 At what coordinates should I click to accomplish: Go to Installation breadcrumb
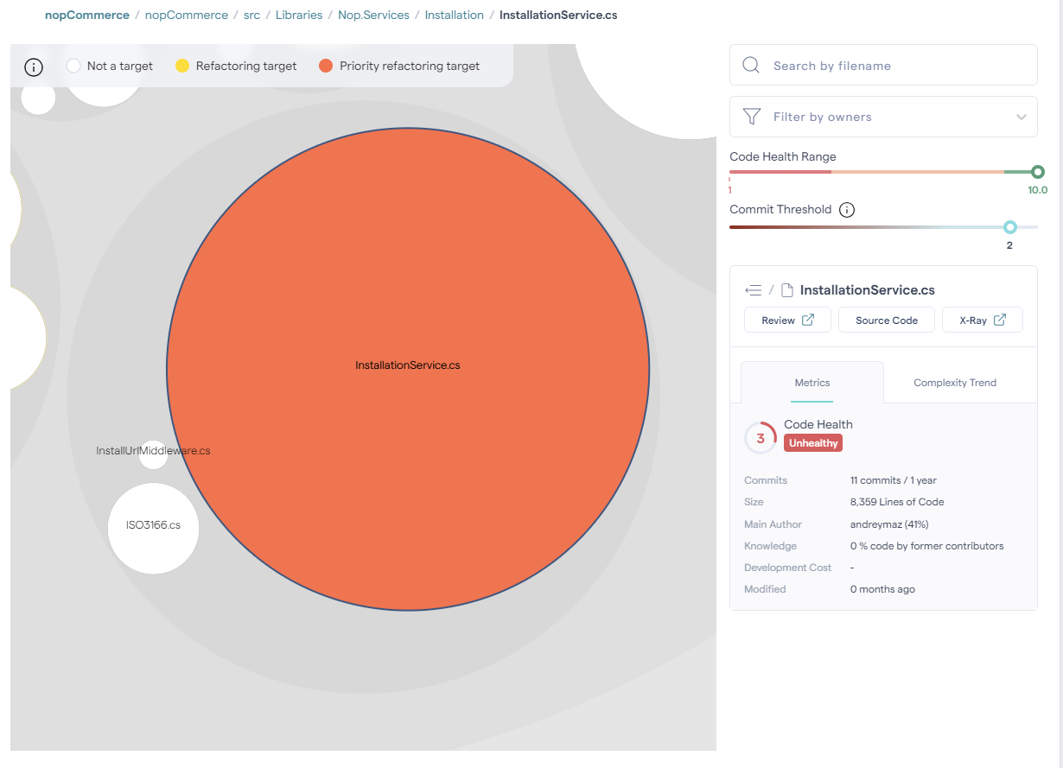point(455,15)
